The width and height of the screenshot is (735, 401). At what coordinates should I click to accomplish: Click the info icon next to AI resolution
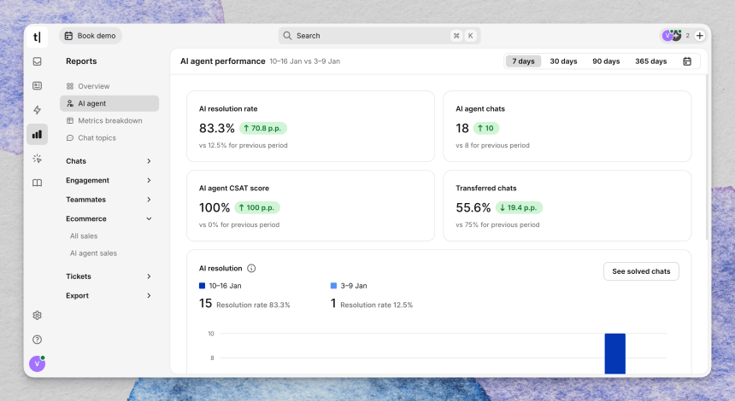(251, 268)
